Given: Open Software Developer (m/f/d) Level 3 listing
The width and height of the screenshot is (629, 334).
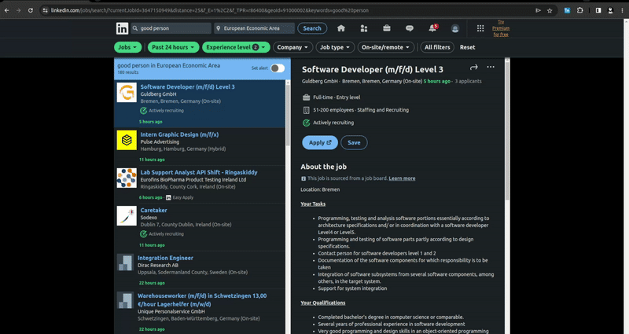Looking at the screenshot, I should 187,86.
